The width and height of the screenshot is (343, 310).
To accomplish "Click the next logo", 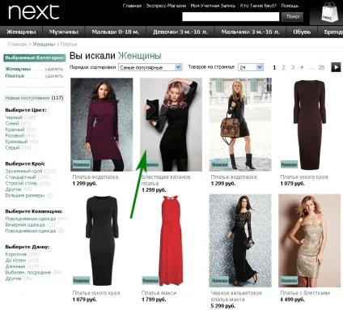I will pos(34,12).
